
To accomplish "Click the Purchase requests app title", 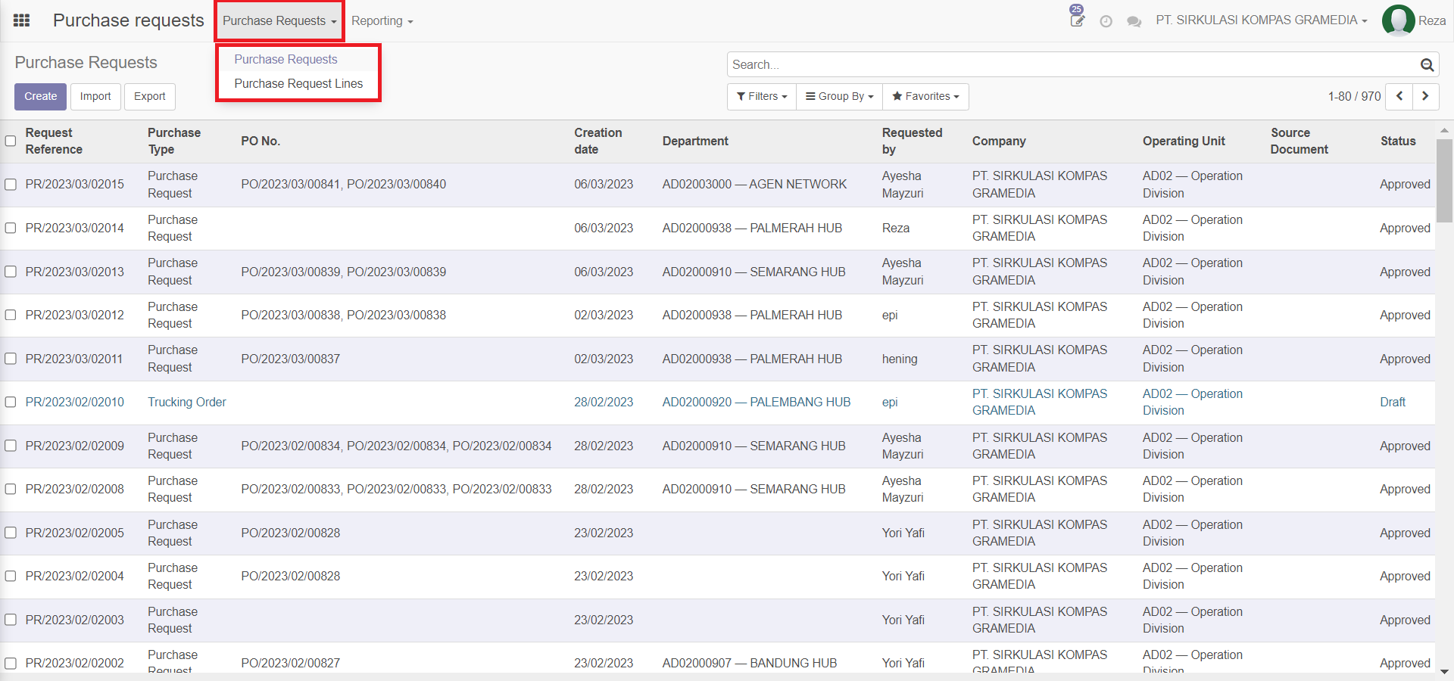I will pos(129,20).
